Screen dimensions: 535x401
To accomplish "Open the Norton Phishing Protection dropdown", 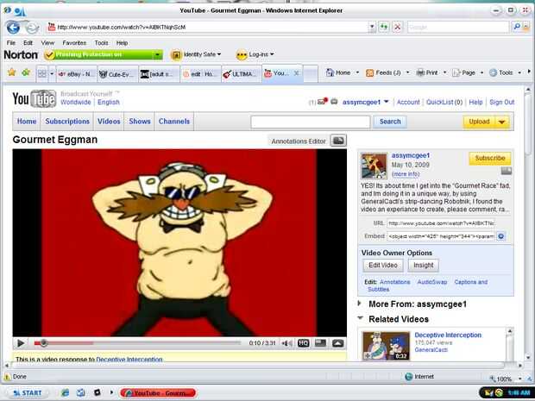I will [157, 54].
